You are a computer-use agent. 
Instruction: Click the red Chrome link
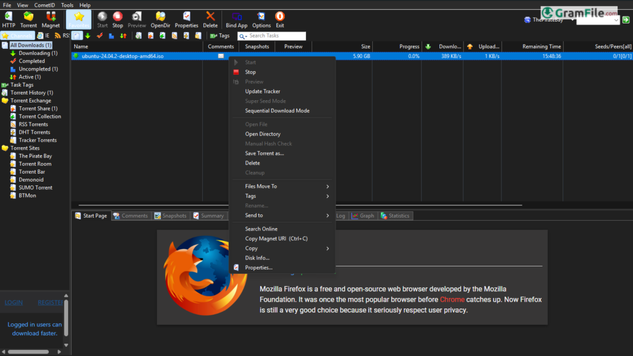coord(452,300)
